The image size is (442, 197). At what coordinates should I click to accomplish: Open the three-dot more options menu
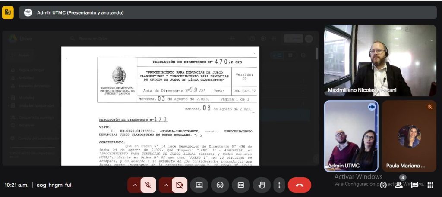pos(279,185)
